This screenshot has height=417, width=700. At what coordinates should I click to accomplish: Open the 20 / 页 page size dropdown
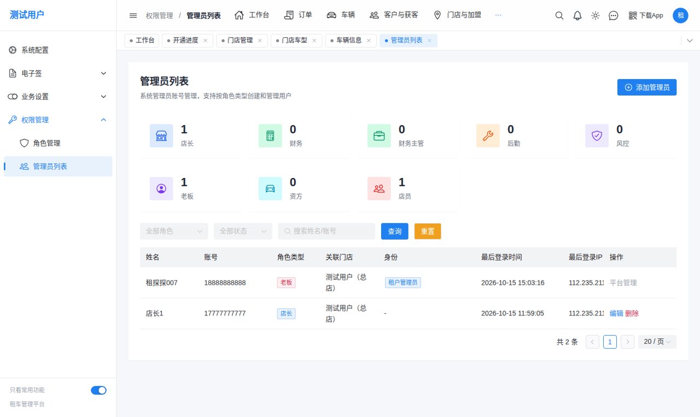coord(657,342)
